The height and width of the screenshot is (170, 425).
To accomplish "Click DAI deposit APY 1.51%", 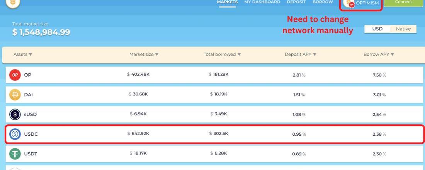I will (299, 95).
